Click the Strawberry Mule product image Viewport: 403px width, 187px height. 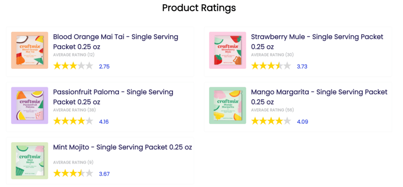click(227, 50)
